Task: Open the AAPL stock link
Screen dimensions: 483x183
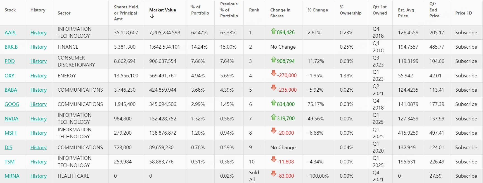Action: [11, 33]
